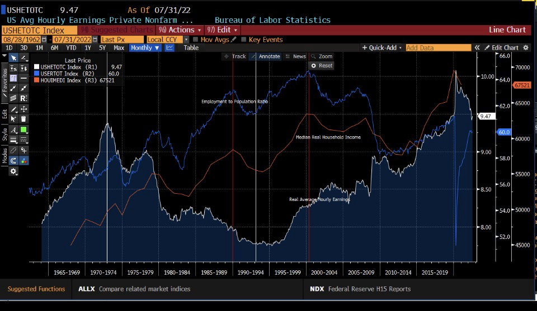
Task: Switch to the Table view
Action: tap(191, 48)
